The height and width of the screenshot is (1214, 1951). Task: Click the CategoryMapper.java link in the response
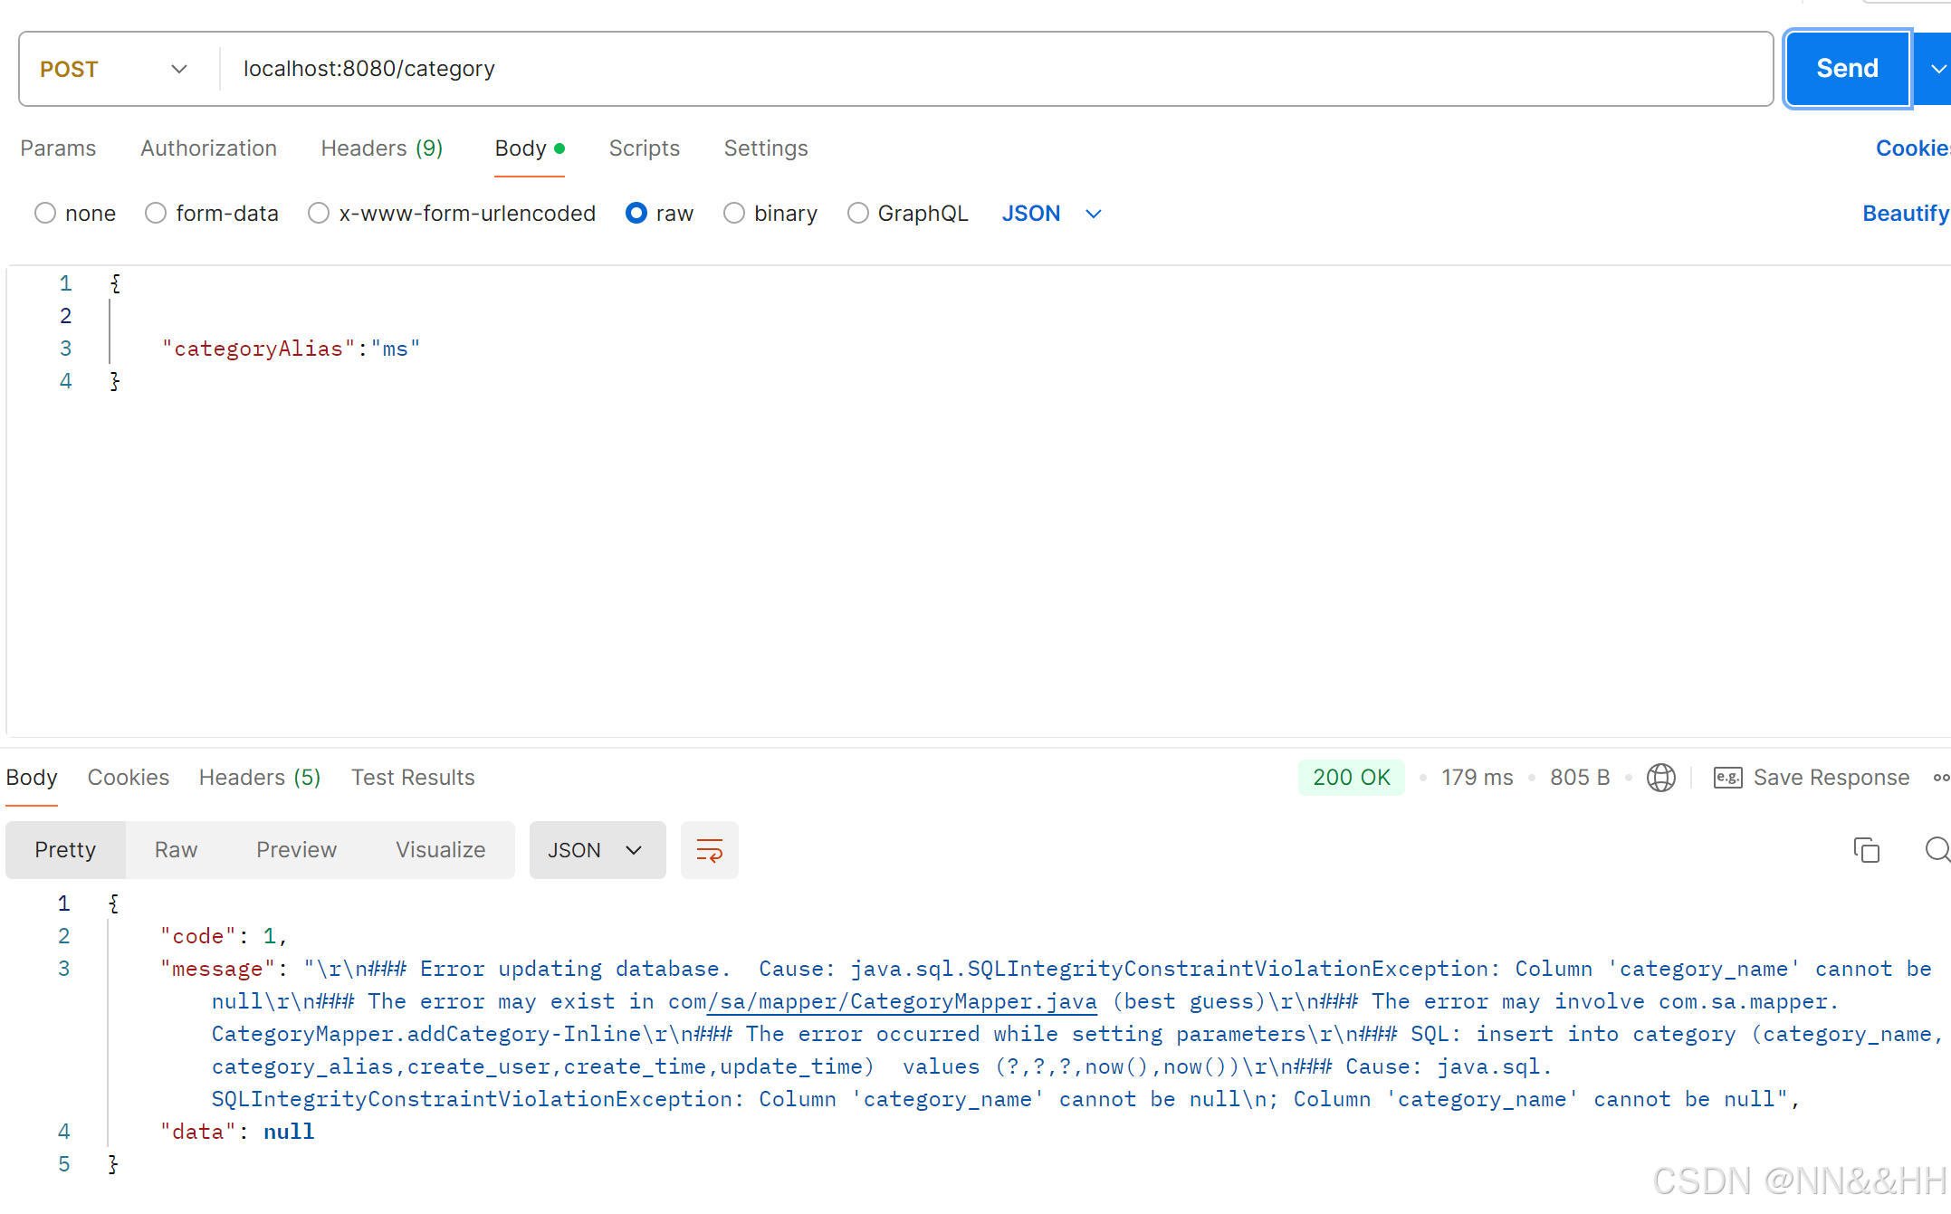pos(900,1001)
